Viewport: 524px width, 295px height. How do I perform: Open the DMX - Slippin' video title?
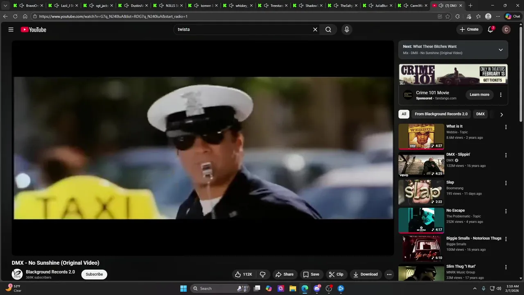click(458, 154)
